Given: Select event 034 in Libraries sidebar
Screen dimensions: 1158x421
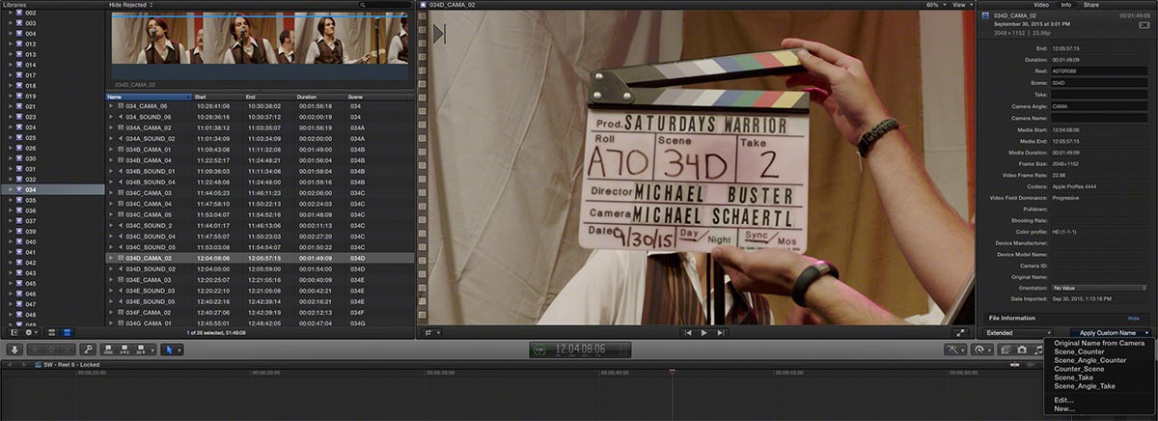Looking at the screenshot, I should [x=53, y=189].
